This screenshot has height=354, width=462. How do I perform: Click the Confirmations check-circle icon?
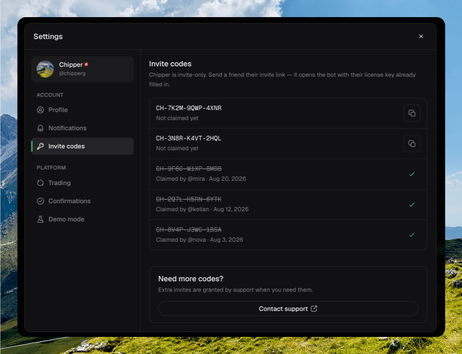pyautogui.click(x=40, y=201)
